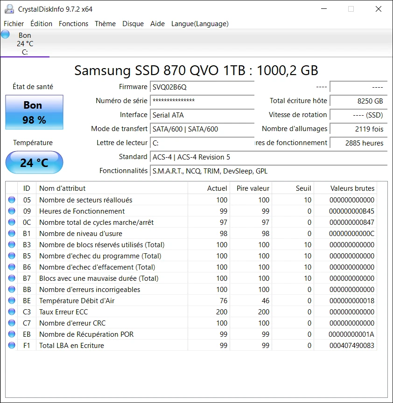Click the status indicator for "Heures de Fonctionnement"

point(11,211)
